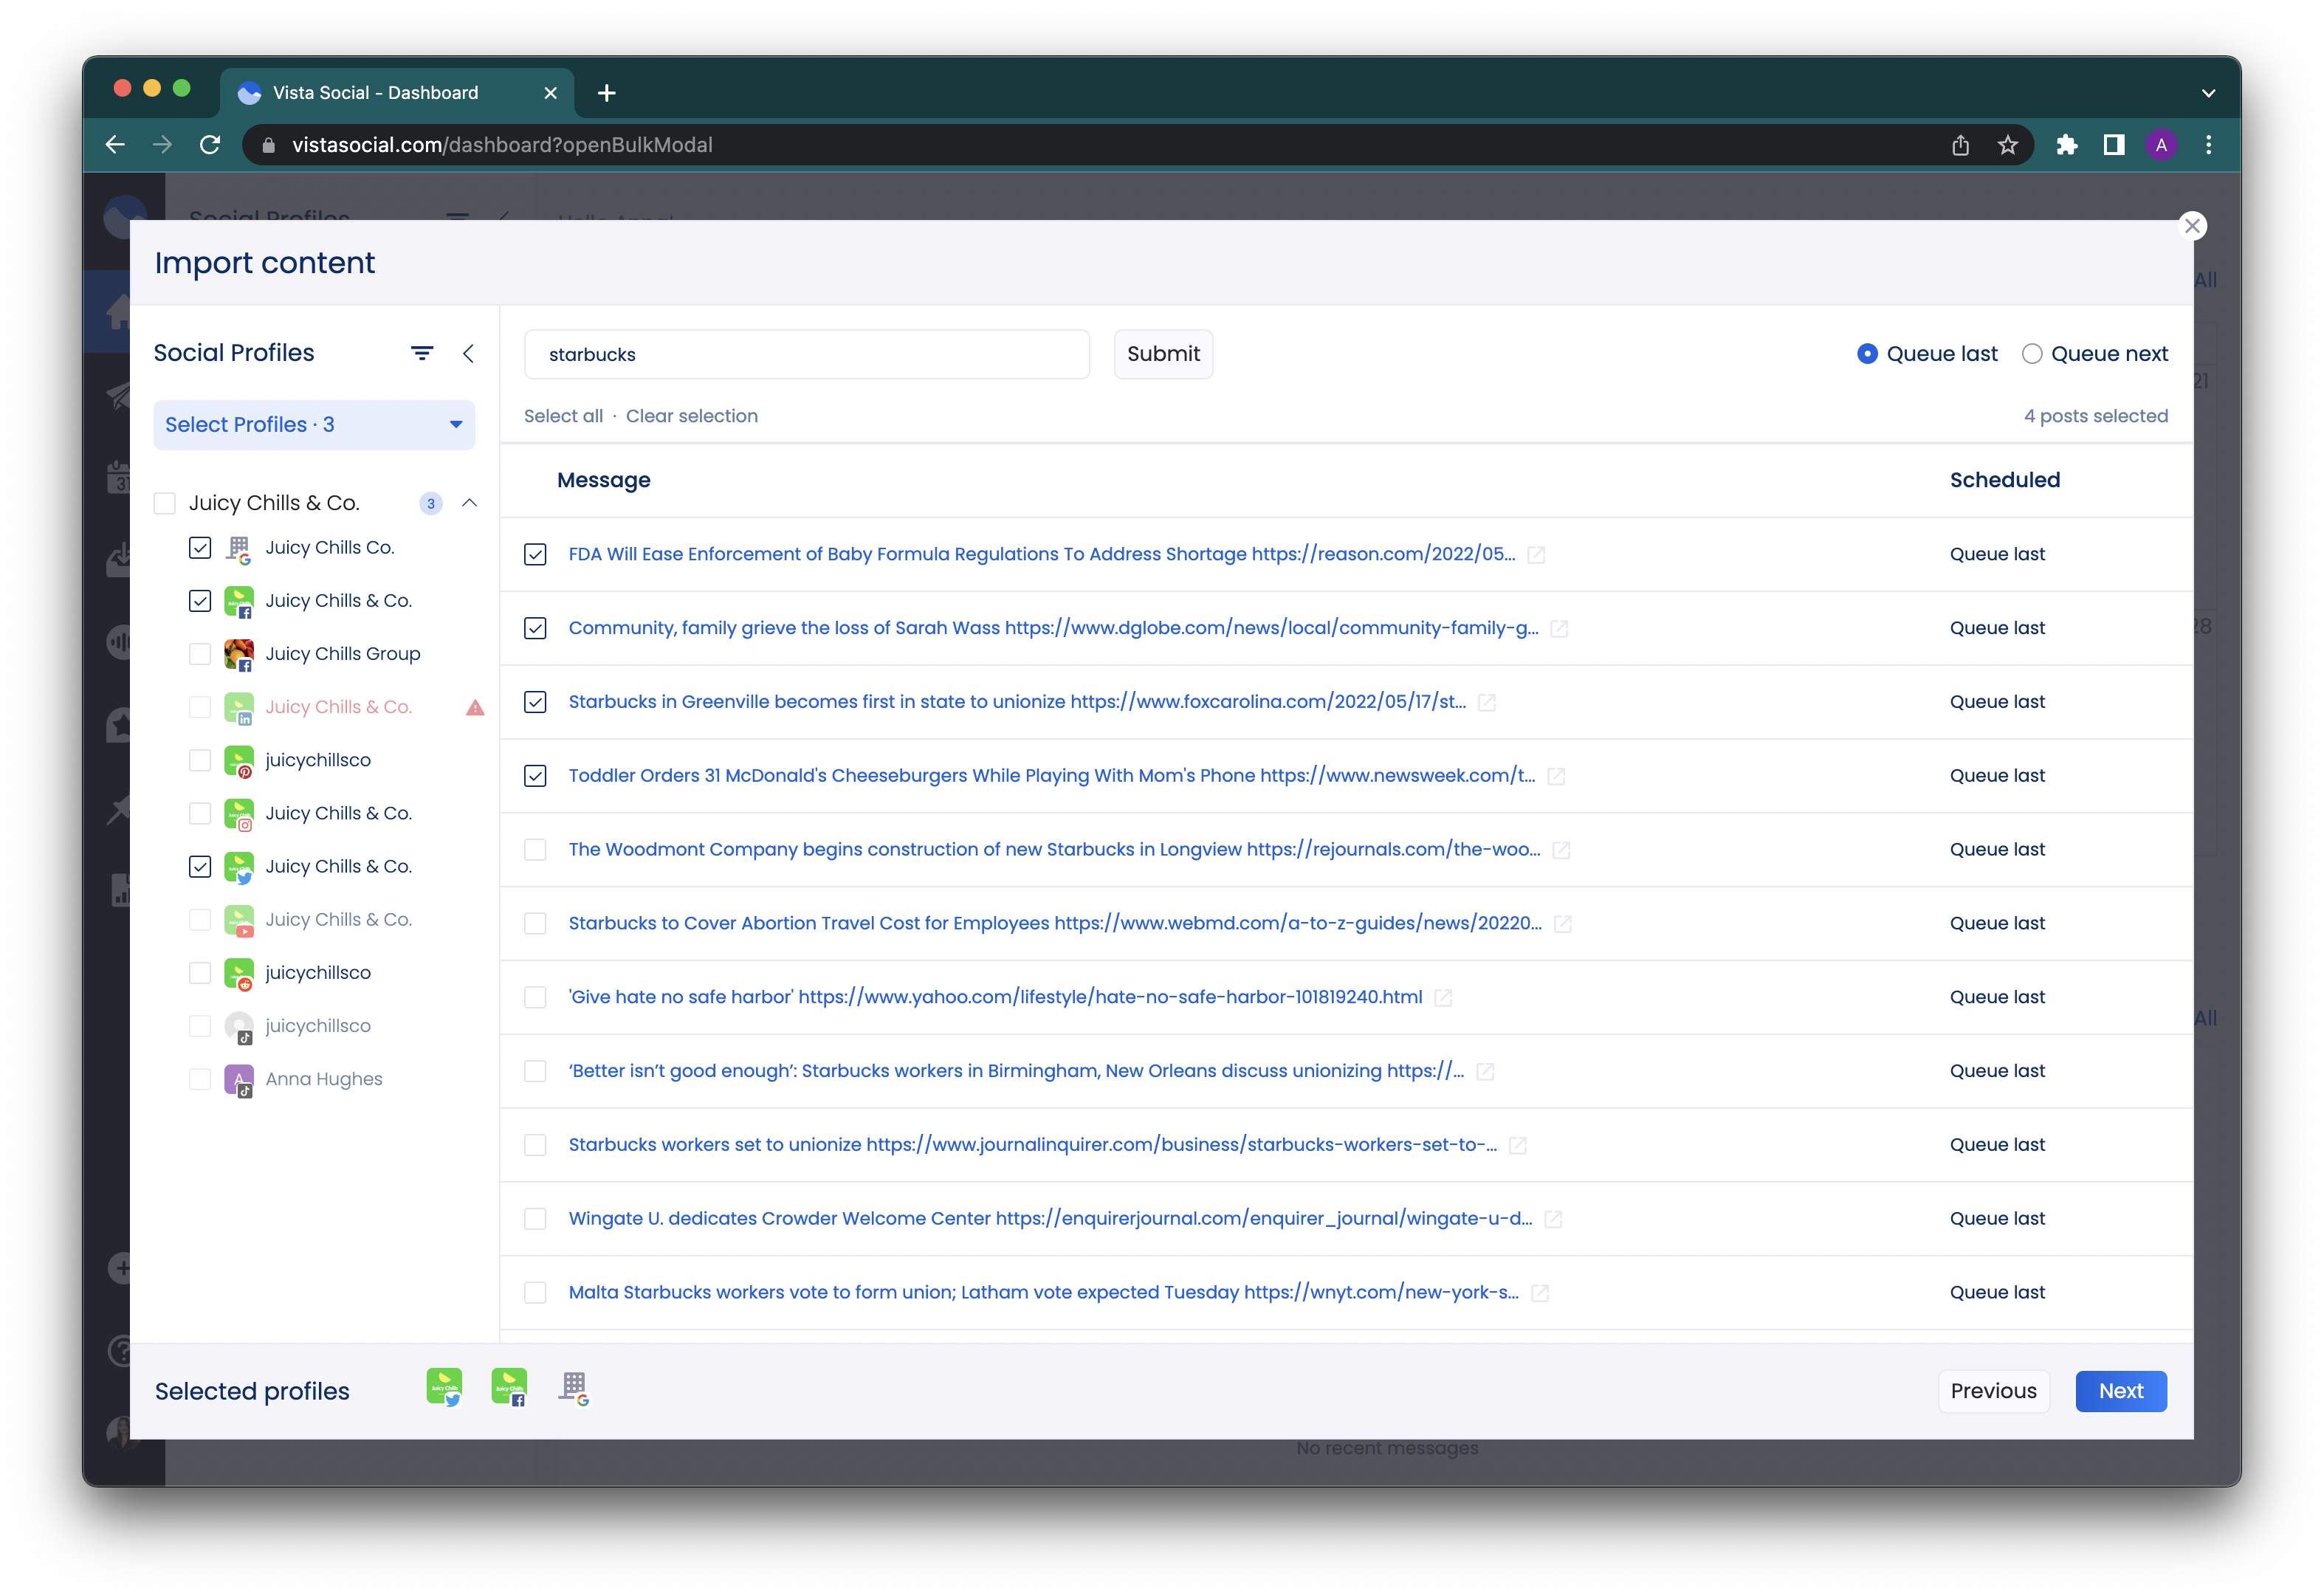Click the warning icon on the LinkedIn Juicy Chills profile

tap(475, 708)
